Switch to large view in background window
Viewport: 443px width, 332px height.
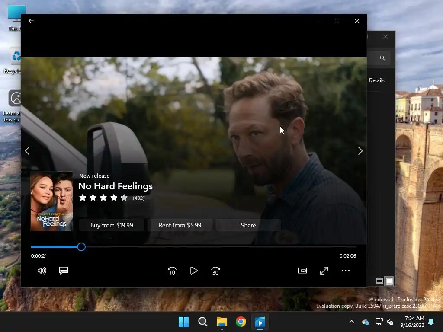pos(389,281)
